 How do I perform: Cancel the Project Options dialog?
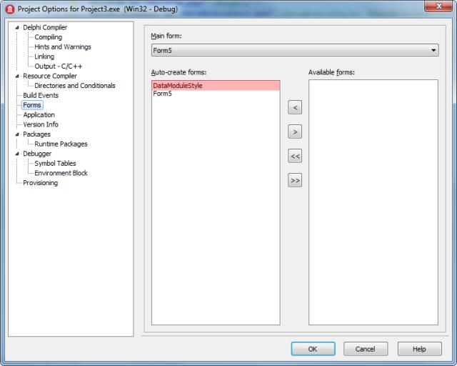pyautogui.click(x=366, y=349)
